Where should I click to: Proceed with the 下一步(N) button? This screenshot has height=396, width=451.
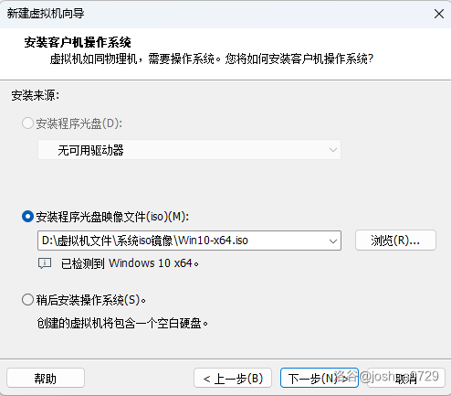point(320,378)
